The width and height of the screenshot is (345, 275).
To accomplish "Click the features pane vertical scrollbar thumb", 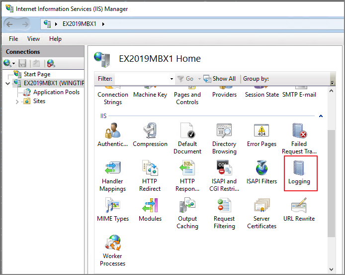I will pos(332,183).
